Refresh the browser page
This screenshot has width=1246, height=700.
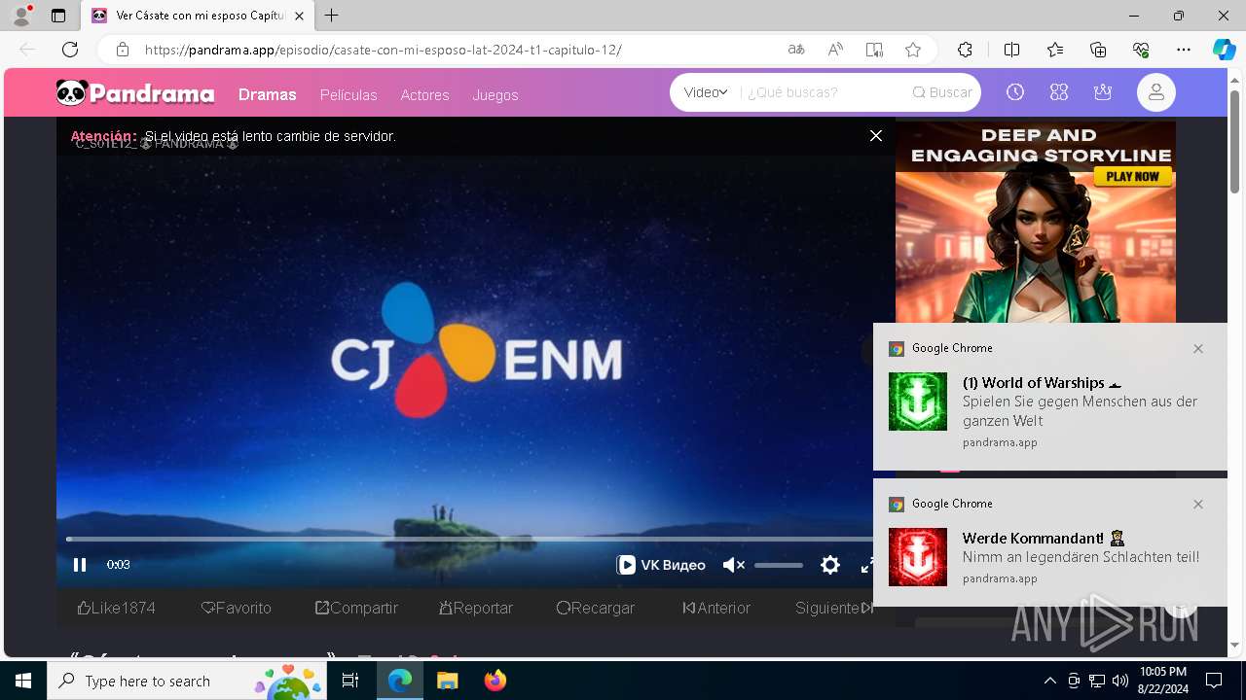pos(70,50)
